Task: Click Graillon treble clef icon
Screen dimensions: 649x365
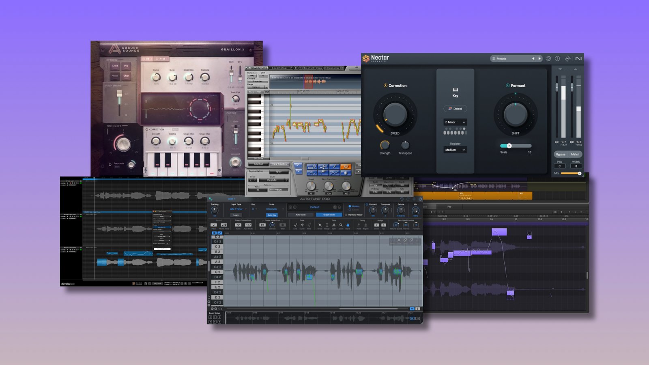Action: coord(146,170)
